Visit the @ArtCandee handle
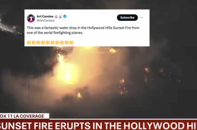The width and height of the screenshot is (197, 130). [x=45, y=21]
